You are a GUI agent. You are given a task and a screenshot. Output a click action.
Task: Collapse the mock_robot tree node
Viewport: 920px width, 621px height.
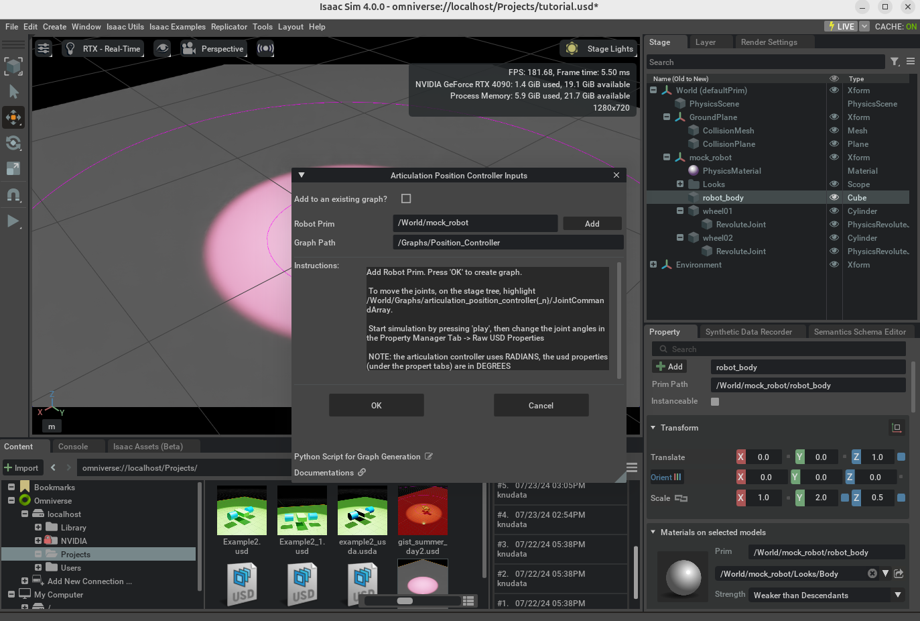click(x=667, y=157)
